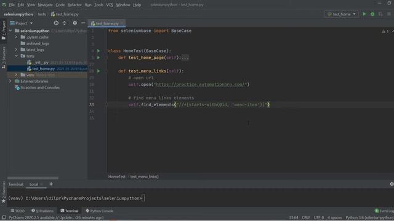Toggle the Favorites side tool button

[4, 192]
